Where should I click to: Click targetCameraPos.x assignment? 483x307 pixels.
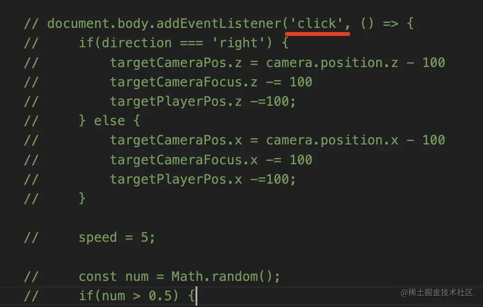click(x=277, y=140)
